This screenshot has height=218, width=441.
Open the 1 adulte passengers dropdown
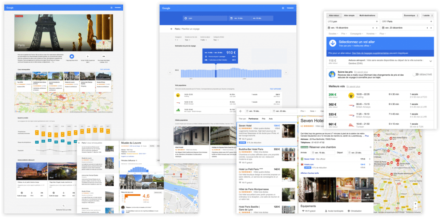click(429, 15)
